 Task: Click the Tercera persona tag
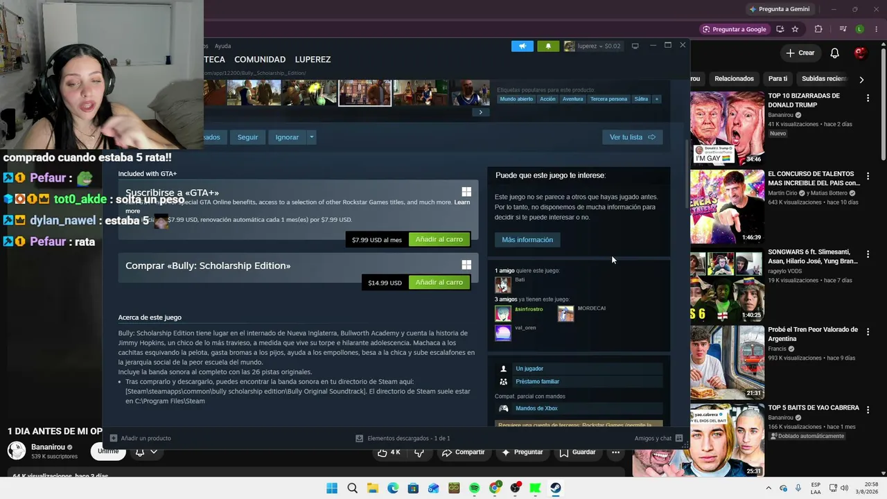608,99
